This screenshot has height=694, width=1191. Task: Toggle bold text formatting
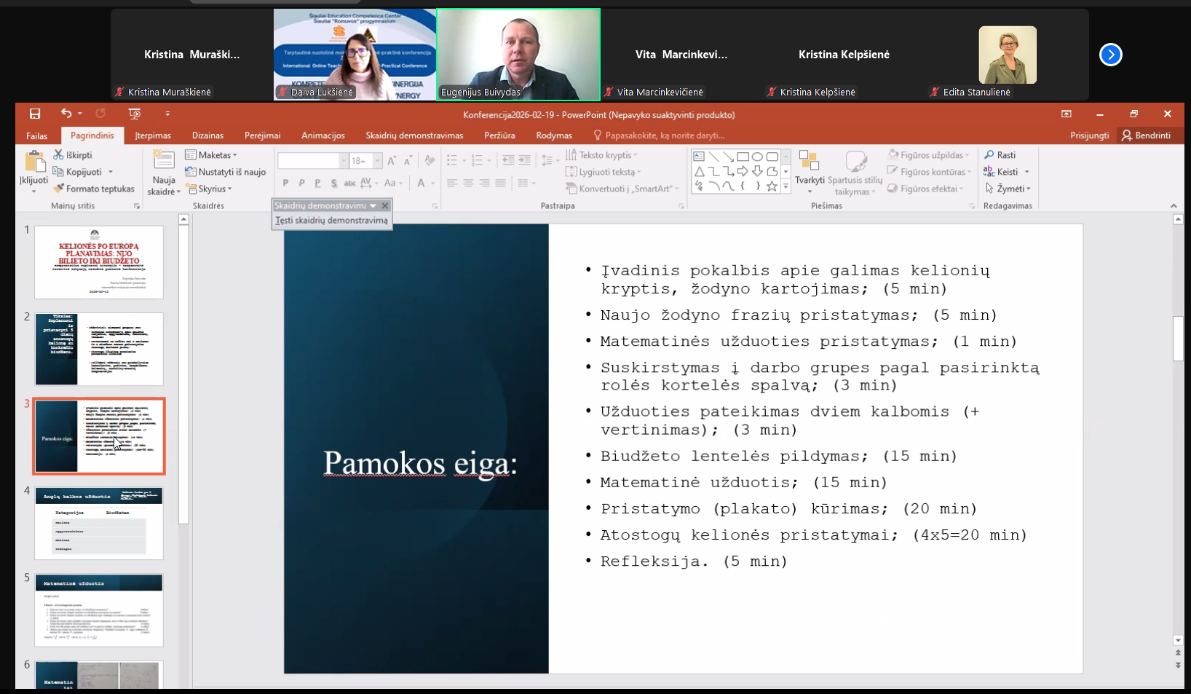click(x=285, y=183)
